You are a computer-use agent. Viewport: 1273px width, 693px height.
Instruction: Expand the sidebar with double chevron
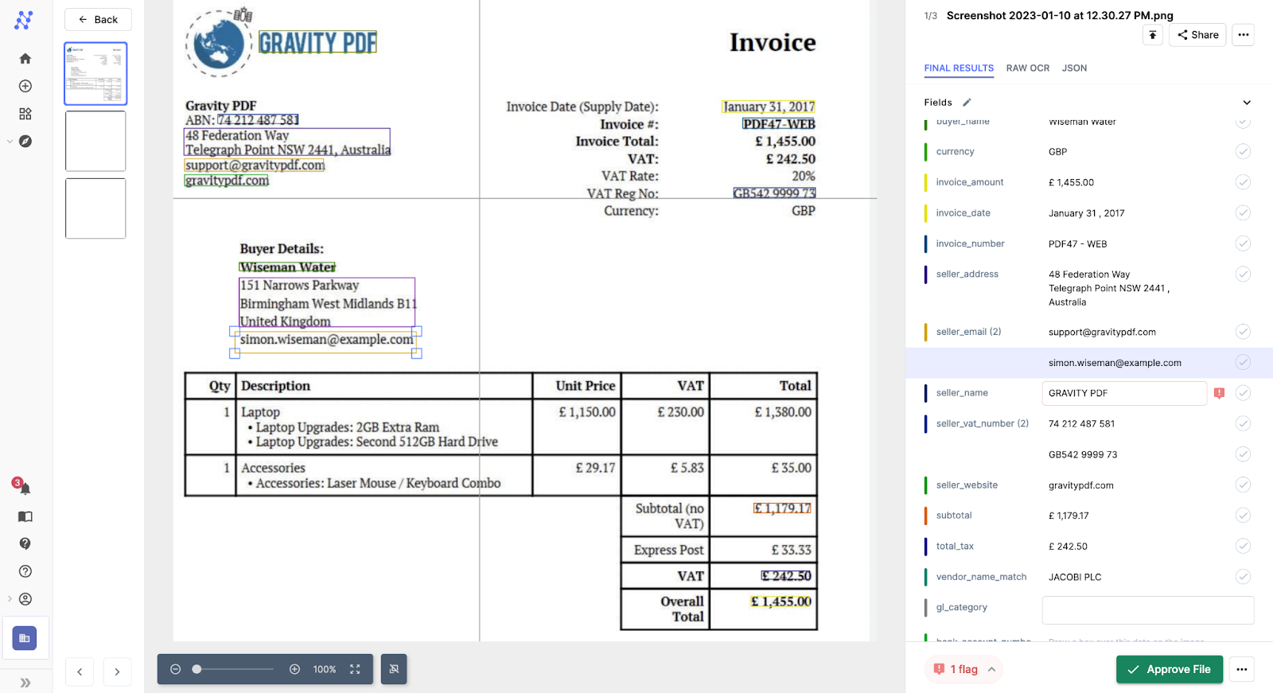pyautogui.click(x=25, y=683)
